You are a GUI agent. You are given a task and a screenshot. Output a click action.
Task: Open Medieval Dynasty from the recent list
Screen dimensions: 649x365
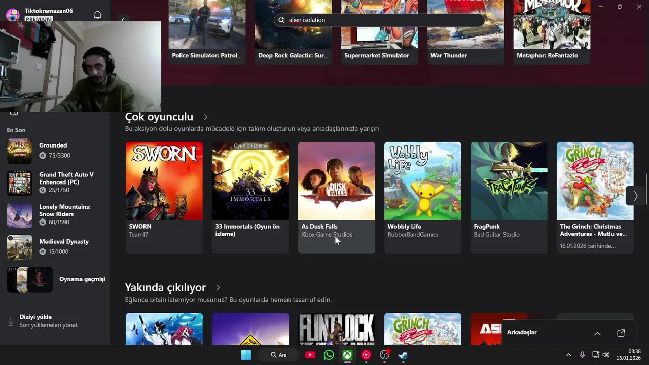click(x=55, y=247)
